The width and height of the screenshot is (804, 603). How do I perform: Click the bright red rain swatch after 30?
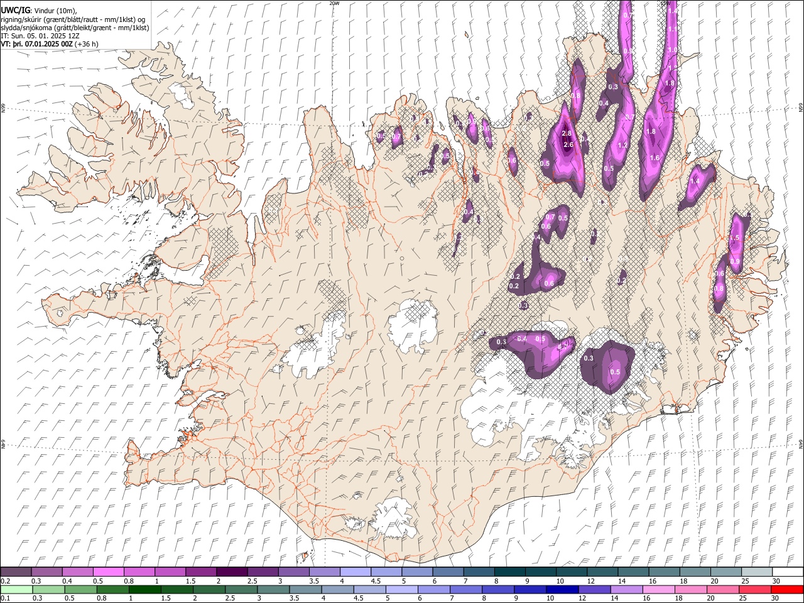pos(787,589)
